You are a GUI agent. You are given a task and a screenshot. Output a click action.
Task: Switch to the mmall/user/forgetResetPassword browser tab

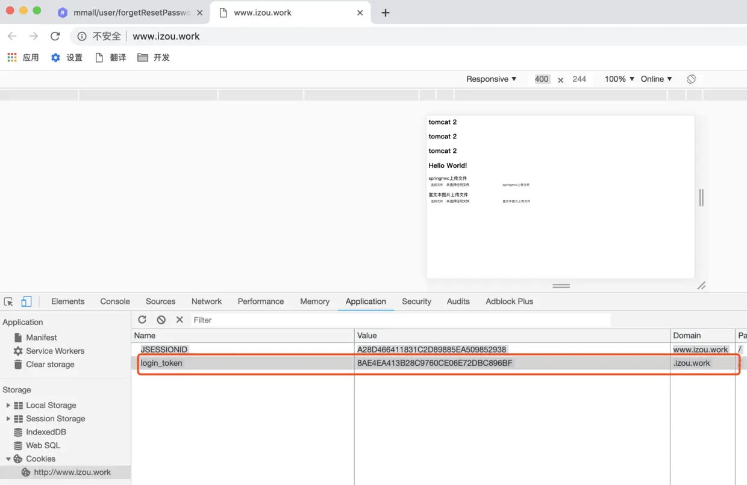[131, 13]
